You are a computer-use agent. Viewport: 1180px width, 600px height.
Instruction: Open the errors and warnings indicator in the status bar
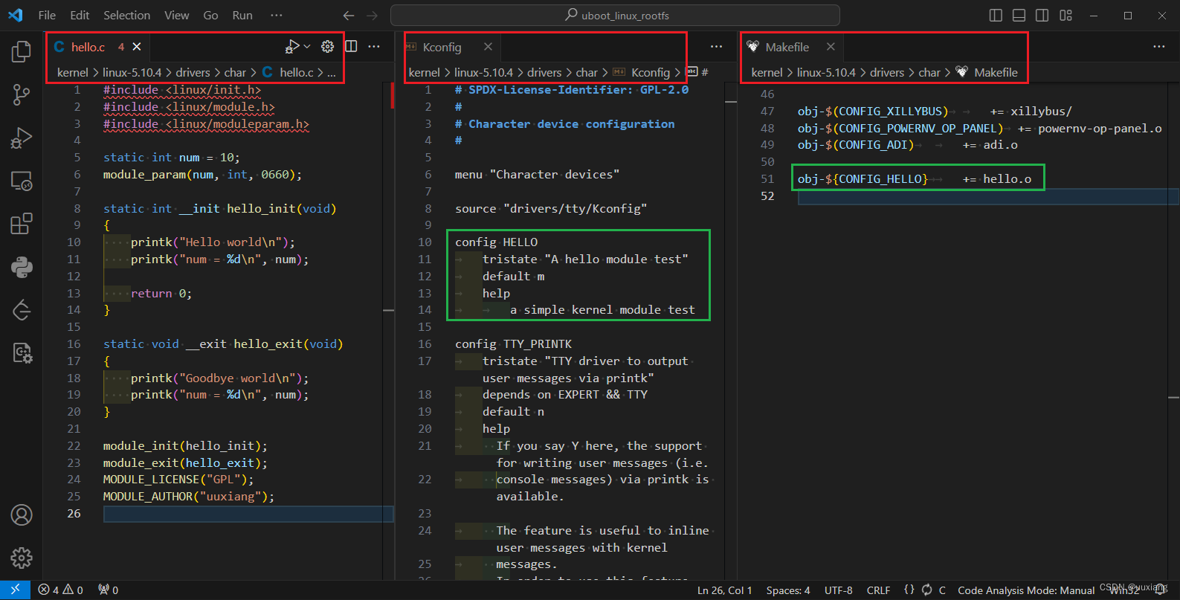click(x=61, y=590)
